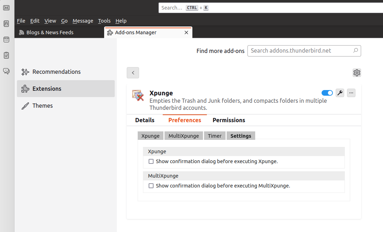The image size is (383, 232).
Task: Disable the Xpunge extension toggle
Action: (327, 93)
